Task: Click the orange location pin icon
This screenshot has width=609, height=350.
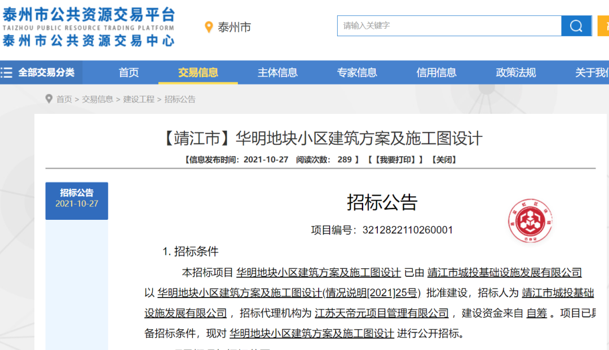Action: pos(209,27)
